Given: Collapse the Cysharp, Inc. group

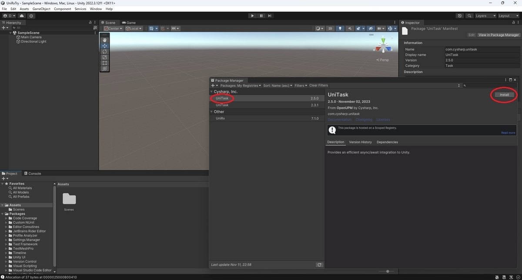Looking at the screenshot, I should click(x=212, y=92).
